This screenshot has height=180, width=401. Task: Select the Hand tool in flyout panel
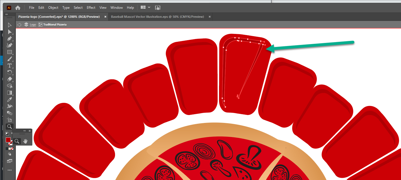(x=25, y=141)
